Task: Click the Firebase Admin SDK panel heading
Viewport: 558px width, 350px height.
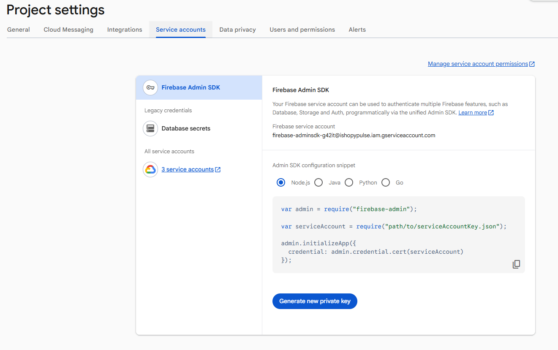Action: 301,90
